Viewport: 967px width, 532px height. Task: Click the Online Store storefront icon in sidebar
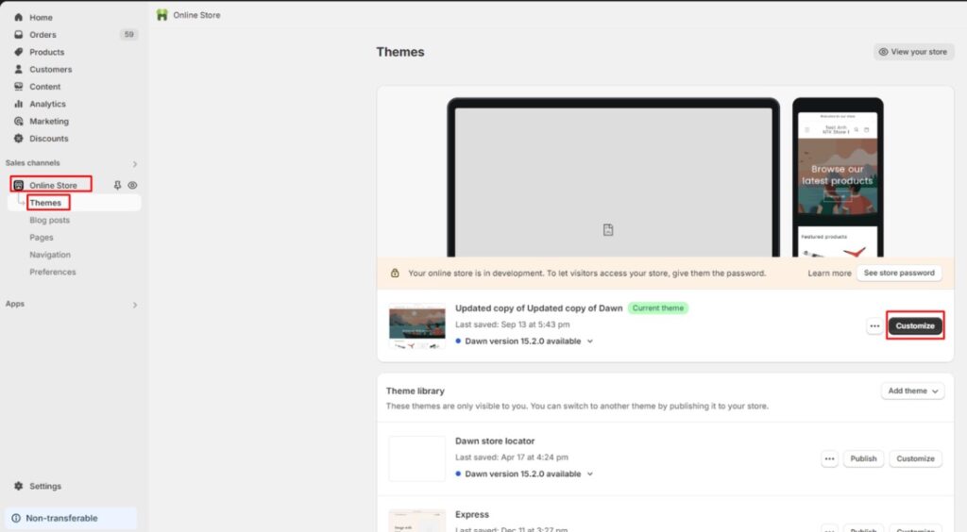[x=19, y=185]
